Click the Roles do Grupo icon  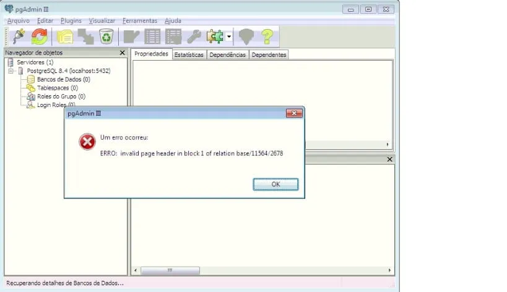tap(31, 97)
